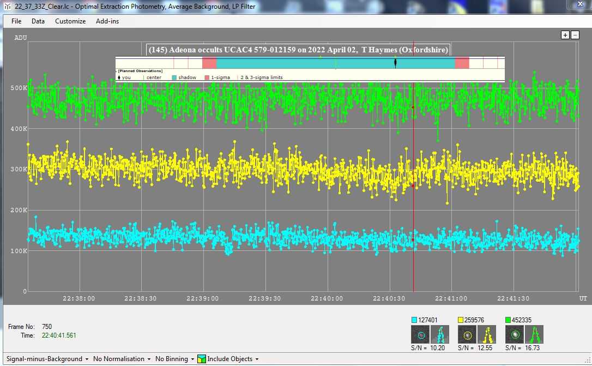The width and height of the screenshot is (592, 366).
Task: Open the File menu
Action: (16, 21)
